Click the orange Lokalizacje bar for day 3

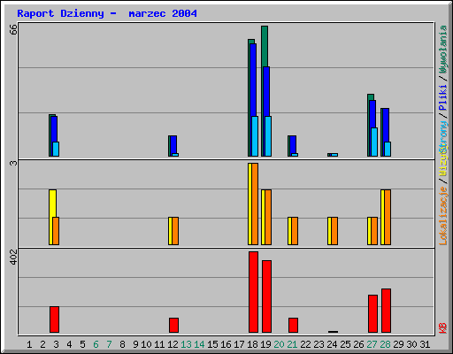[56, 231]
